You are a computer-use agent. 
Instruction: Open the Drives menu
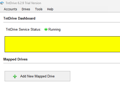26,9
